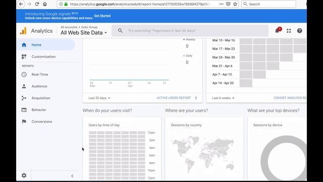Click the browser forward arrow button
Viewport: 323px width, 182px height.
click(29, 4)
